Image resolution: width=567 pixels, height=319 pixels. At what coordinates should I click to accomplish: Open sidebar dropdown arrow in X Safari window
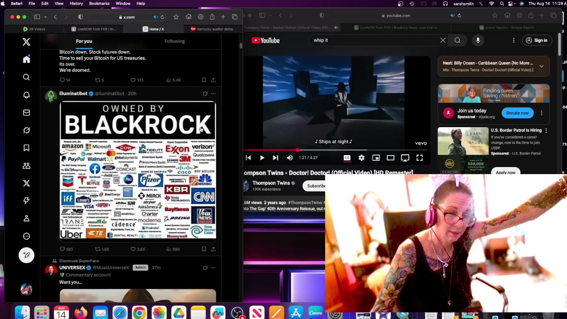pyautogui.click(x=45, y=17)
